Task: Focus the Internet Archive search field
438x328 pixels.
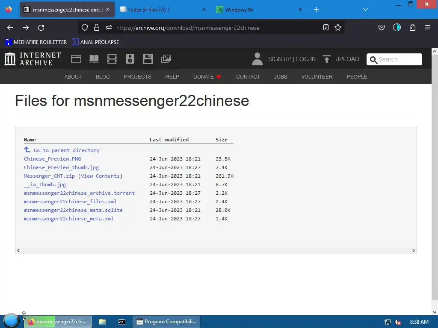Action: tap(394, 59)
